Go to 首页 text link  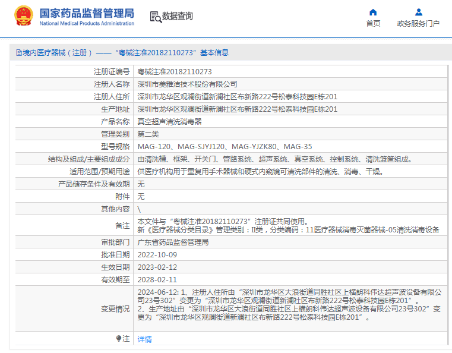[373, 23]
